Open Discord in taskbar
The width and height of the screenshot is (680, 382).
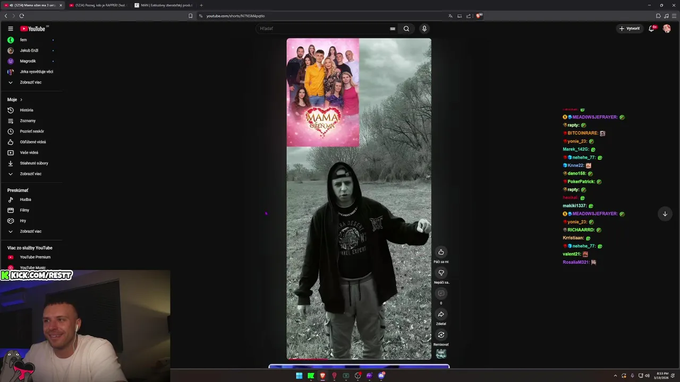(x=381, y=376)
